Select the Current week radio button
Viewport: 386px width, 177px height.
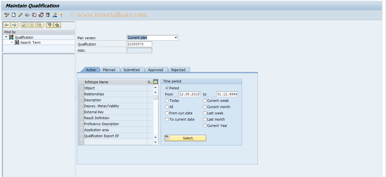pyautogui.click(x=205, y=101)
